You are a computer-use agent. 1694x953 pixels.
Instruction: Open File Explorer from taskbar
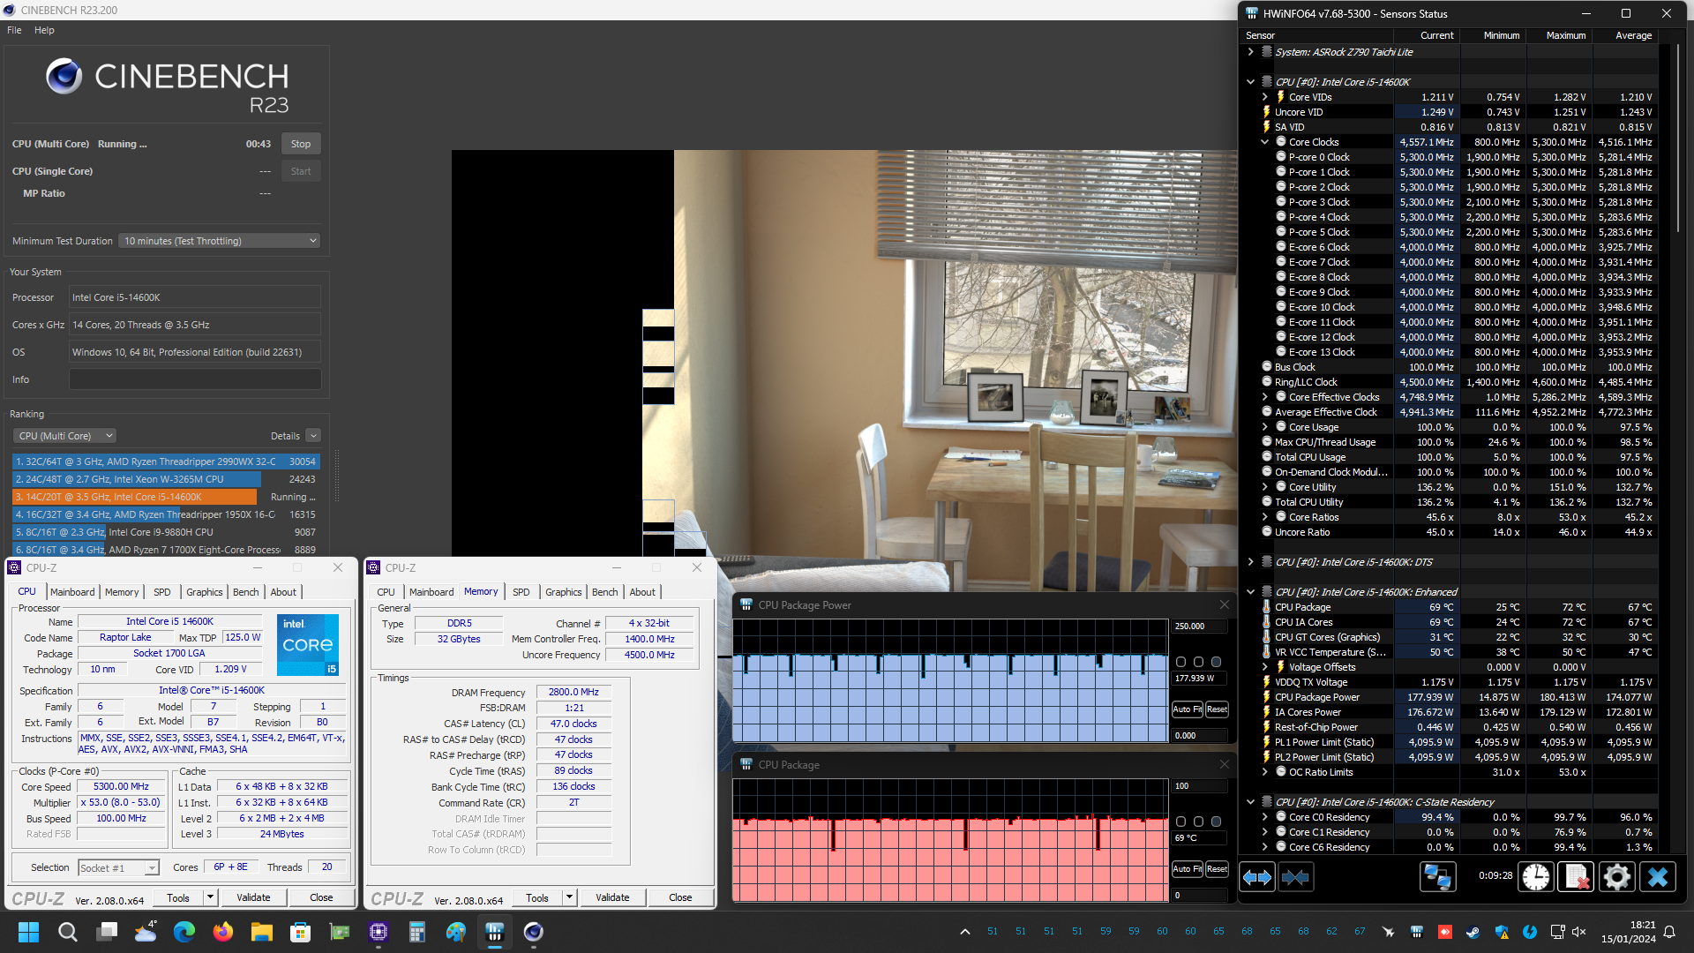pos(261,932)
